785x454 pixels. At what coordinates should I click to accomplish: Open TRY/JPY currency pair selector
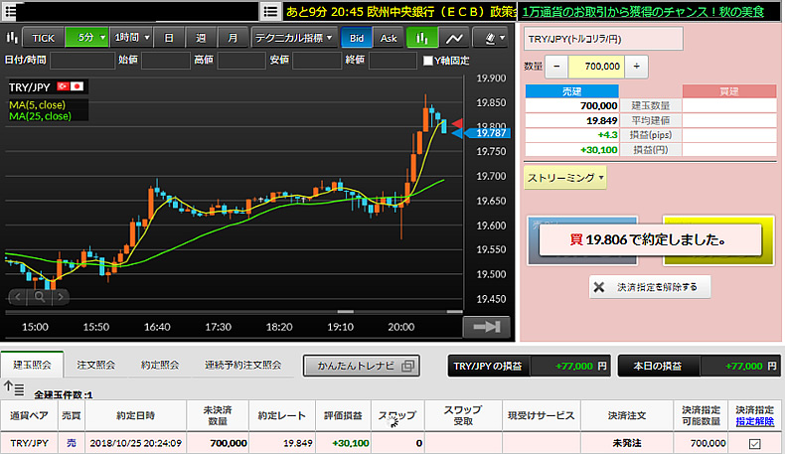[603, 39]
